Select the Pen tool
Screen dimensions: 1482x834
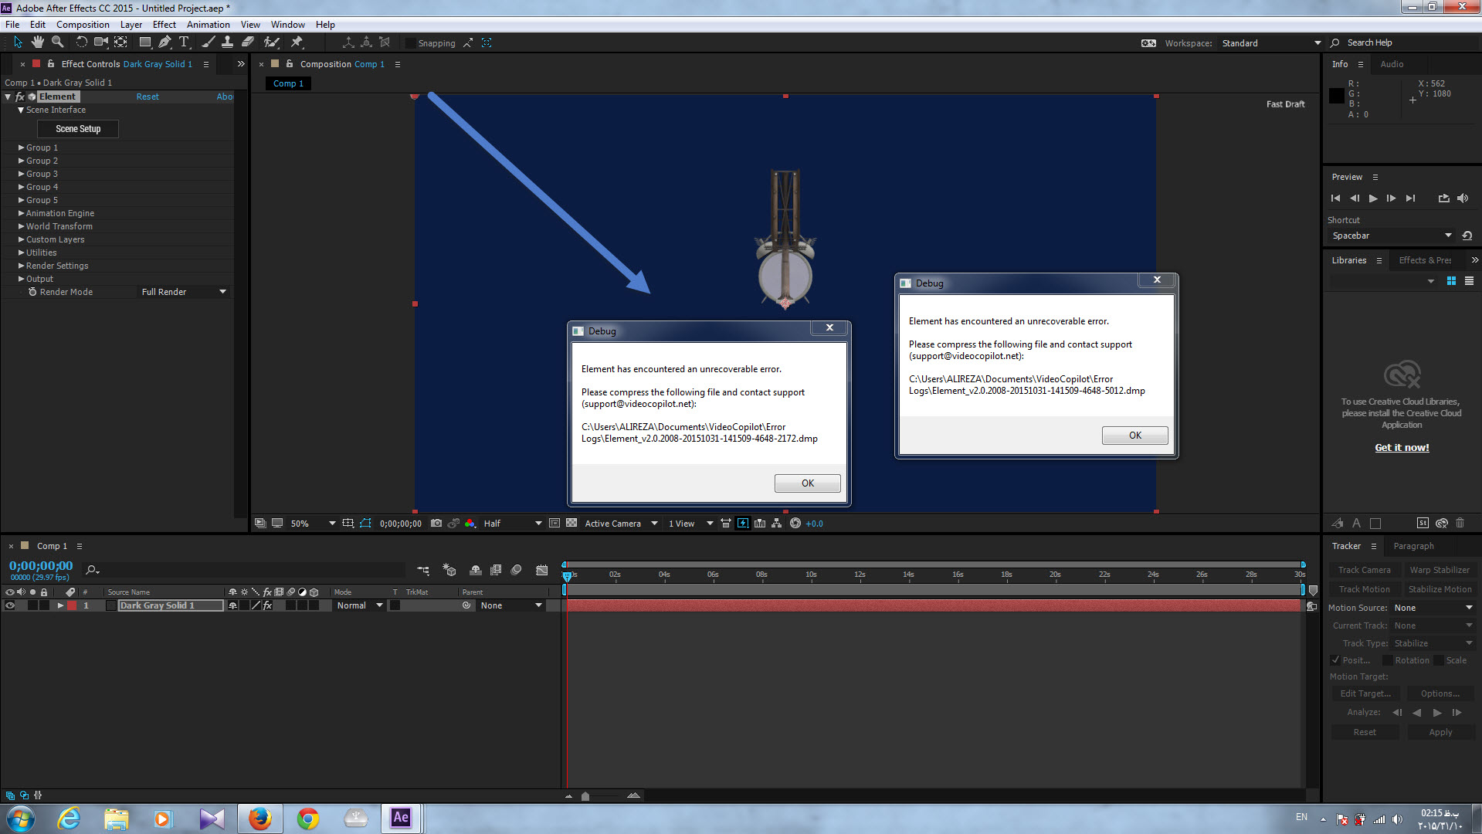tap(164, 42)
